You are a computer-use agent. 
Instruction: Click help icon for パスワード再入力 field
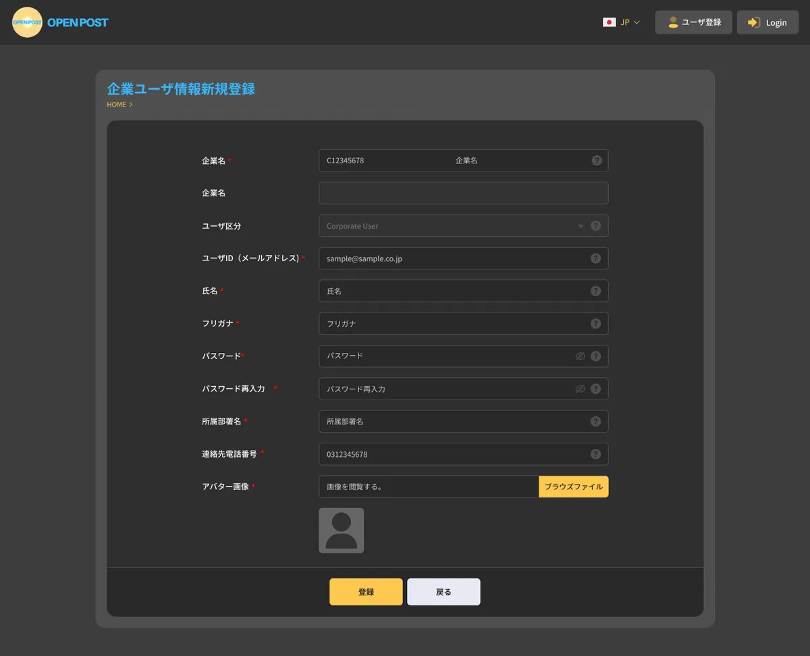pyautogui.click(x=596, y=389)
